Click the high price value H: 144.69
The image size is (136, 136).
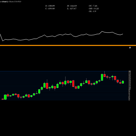(x=72, y=6)
